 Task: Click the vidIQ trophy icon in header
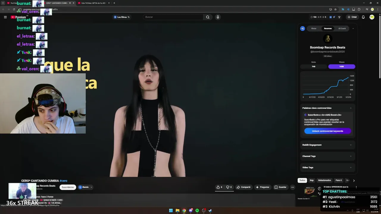339,17
